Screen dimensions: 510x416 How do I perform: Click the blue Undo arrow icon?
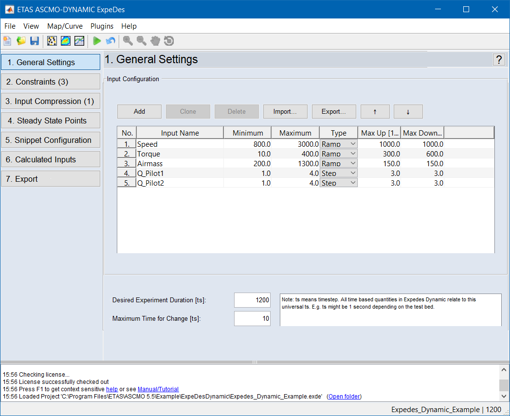(110, 41)
